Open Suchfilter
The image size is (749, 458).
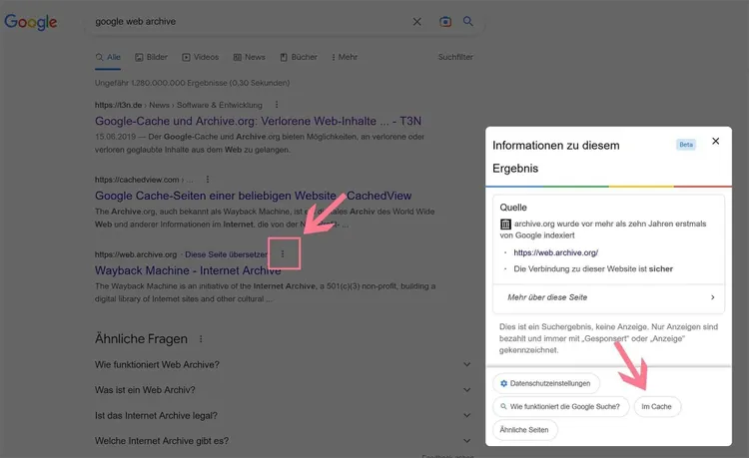[x=455, y=57]
